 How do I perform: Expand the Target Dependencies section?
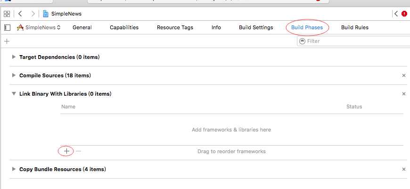coord(14,57)
